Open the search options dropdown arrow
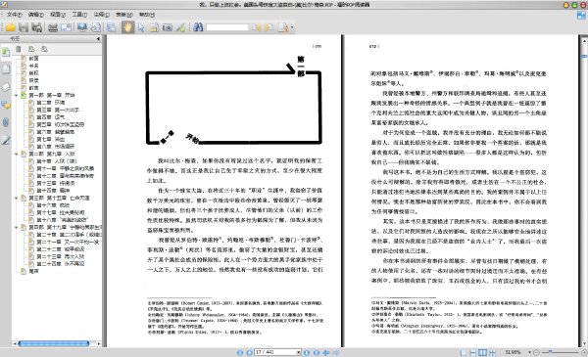Screen dimensions: 588x357 click(292, 27)
